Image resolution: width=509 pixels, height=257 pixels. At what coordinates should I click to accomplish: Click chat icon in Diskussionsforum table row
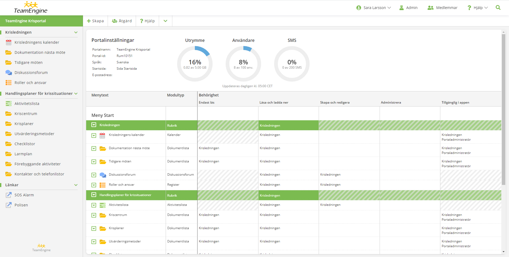103,175
